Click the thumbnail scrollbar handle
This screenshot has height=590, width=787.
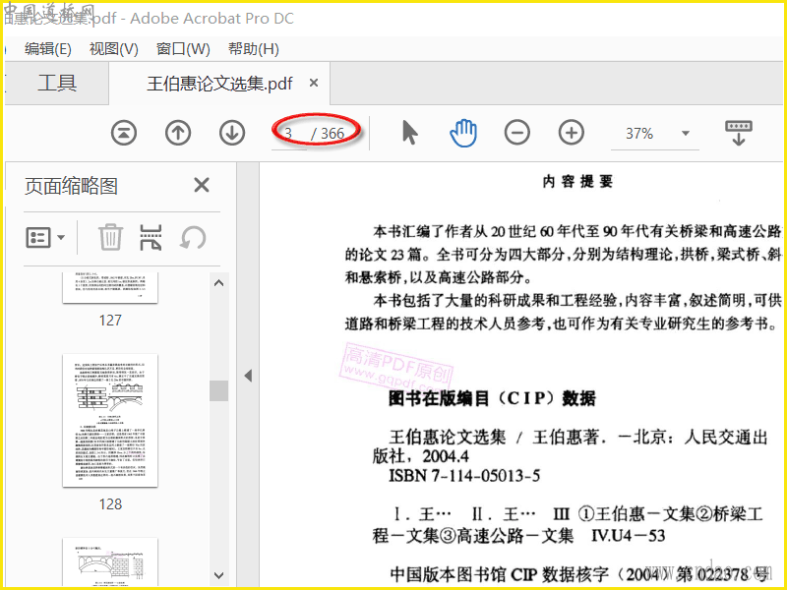(218, 390)
